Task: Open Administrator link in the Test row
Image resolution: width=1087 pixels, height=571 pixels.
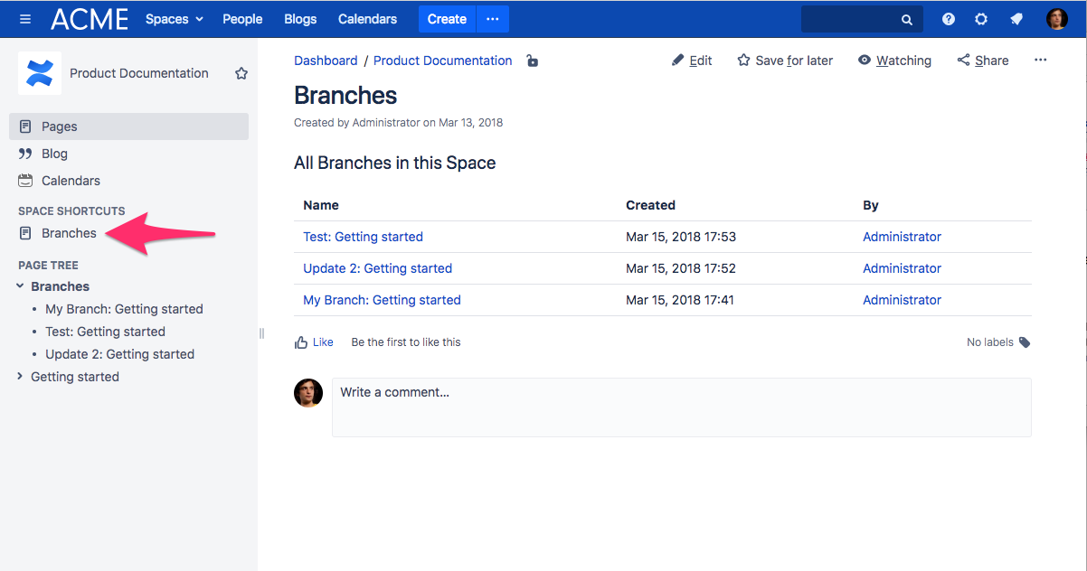Action: (x=902, y=237)
